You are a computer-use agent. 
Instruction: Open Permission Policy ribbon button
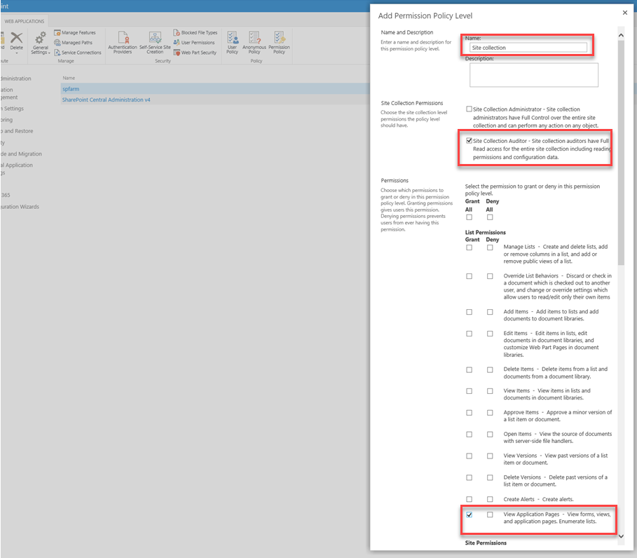279,42
